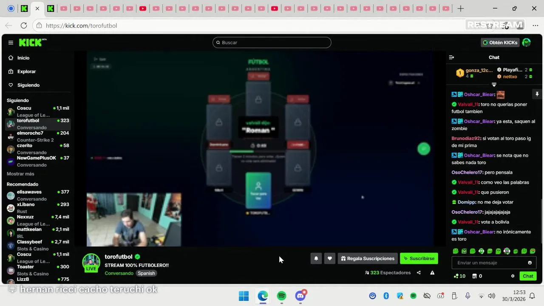Open the Windows notification bell
Screen dimensions: 544x306
(x=532, y=296)
